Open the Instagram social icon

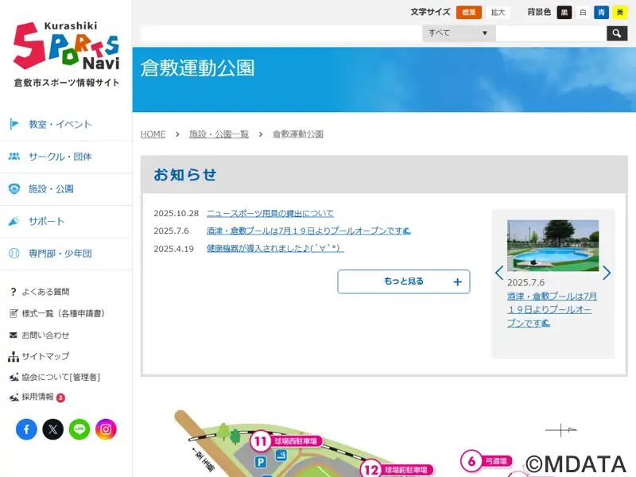click(x=106, y=429)
